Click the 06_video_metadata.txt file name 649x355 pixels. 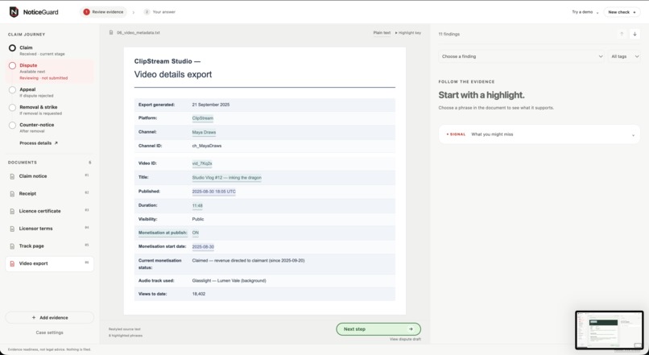(x=138, y=33)
